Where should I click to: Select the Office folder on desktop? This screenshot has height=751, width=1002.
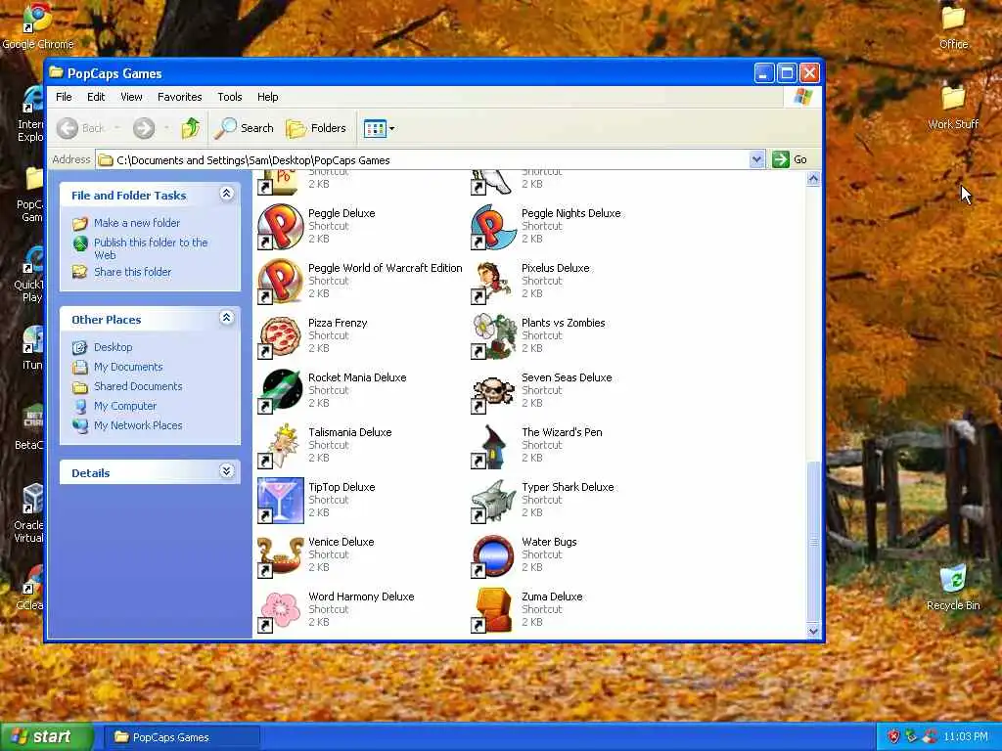click(953, 27)
